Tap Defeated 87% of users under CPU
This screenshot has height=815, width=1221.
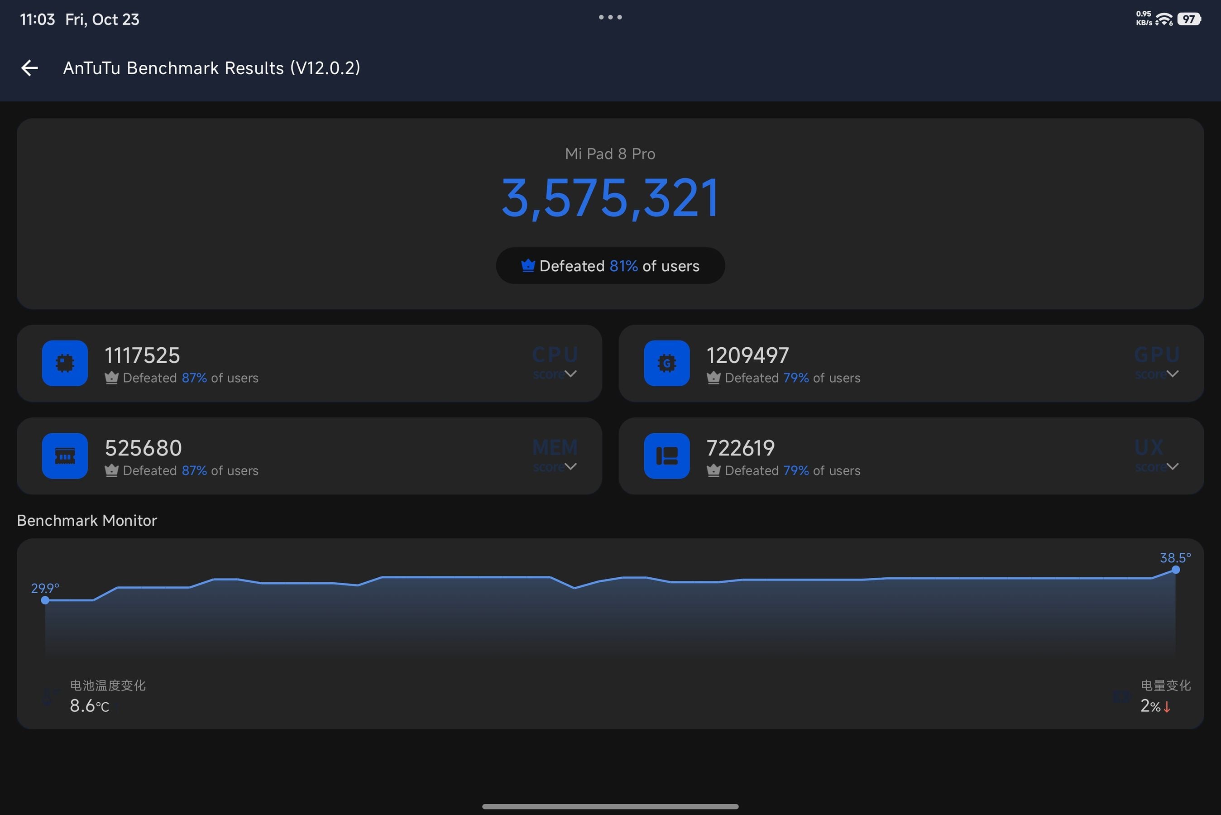click(191, 378)
